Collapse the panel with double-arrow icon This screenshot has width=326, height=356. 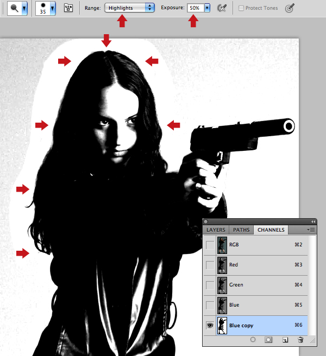[314, 221]
